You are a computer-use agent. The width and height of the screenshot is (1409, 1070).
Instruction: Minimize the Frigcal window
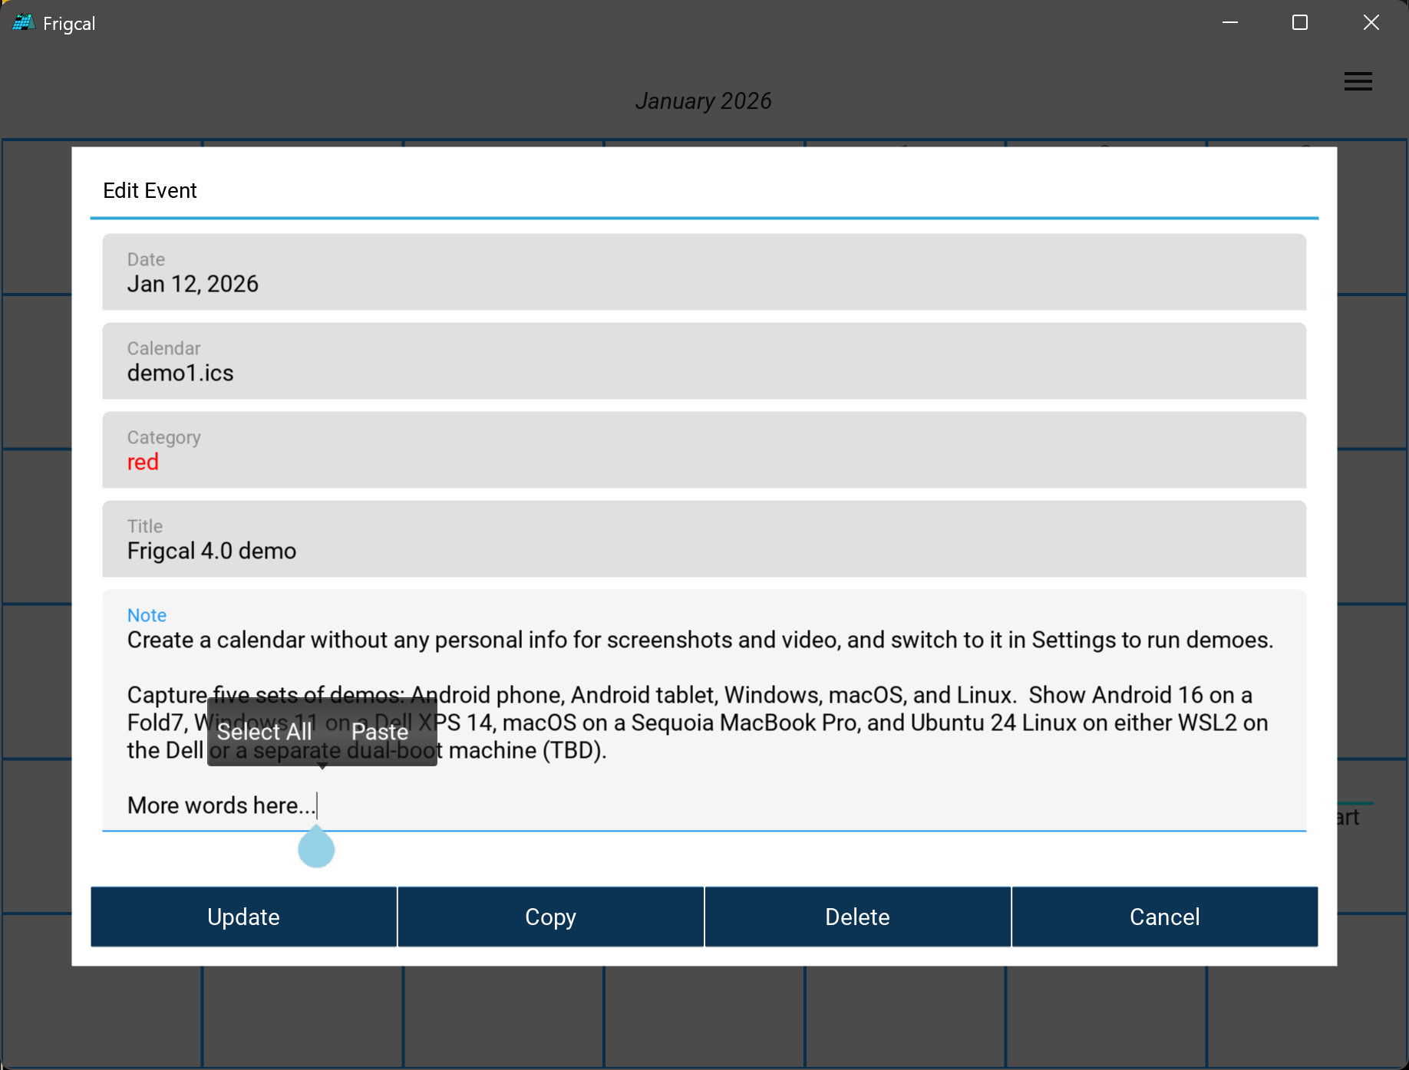tap(1229, 23)
